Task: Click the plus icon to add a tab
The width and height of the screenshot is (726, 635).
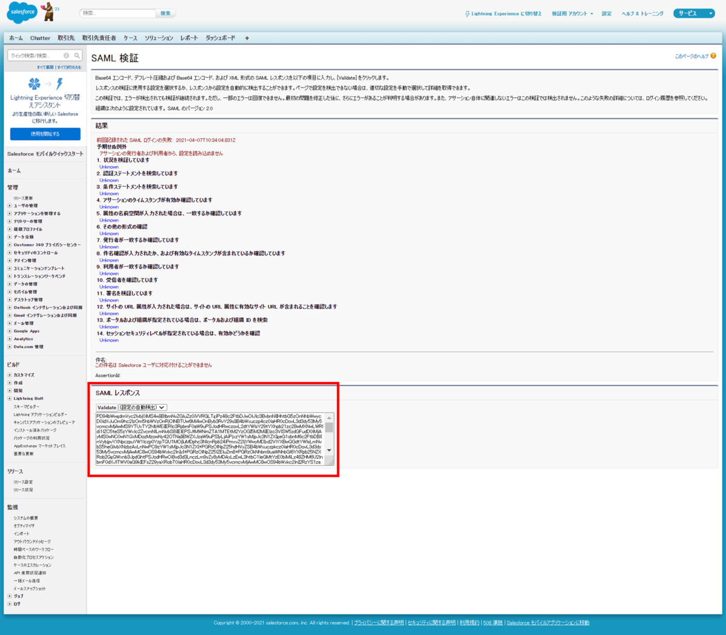Action: 247,38
